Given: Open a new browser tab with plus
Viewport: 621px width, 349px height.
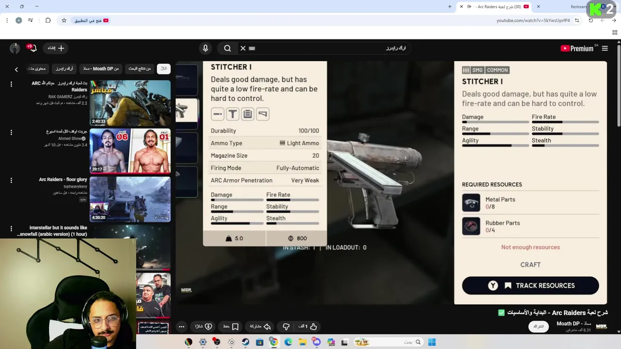Looking at the screenshot, I should coord(450,6).
